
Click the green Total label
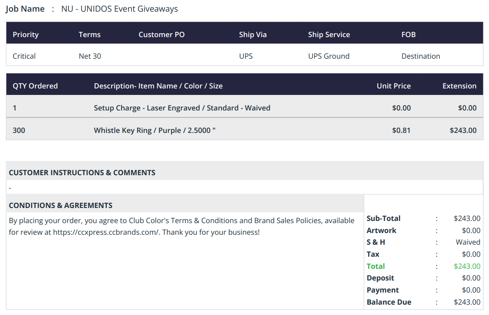(376, 267)
